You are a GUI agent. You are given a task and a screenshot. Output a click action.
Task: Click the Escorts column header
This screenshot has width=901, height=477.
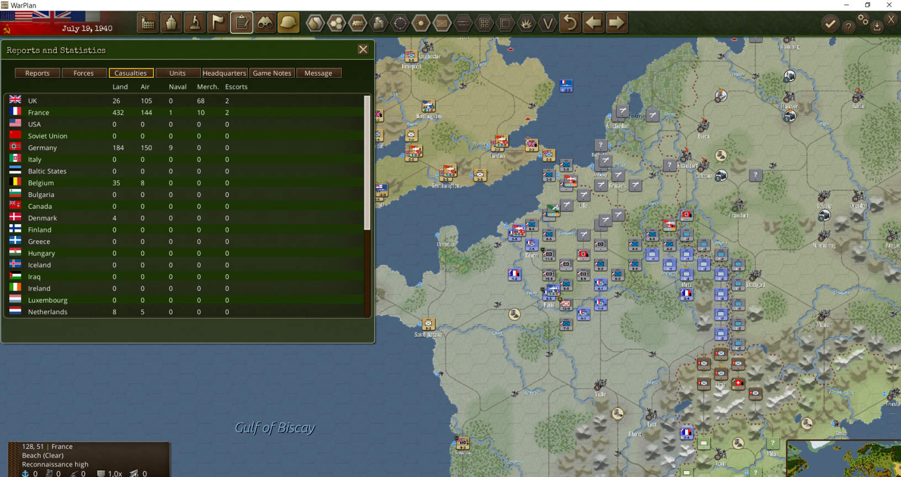coord(236,87)
